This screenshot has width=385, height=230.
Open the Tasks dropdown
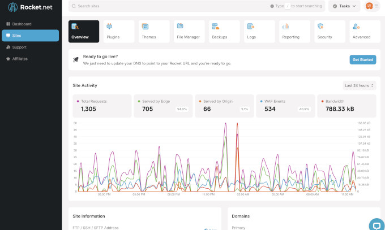pyautogui.click(x=344, y=6)
